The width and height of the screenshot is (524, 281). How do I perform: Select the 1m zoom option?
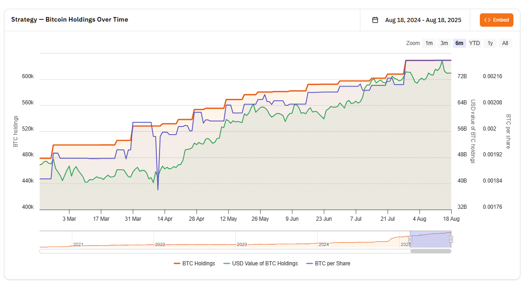point(429,43)
